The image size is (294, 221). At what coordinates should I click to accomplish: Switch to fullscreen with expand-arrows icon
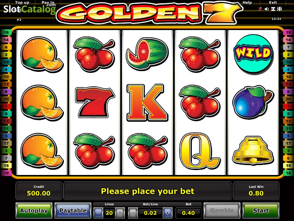coord(280,9)
